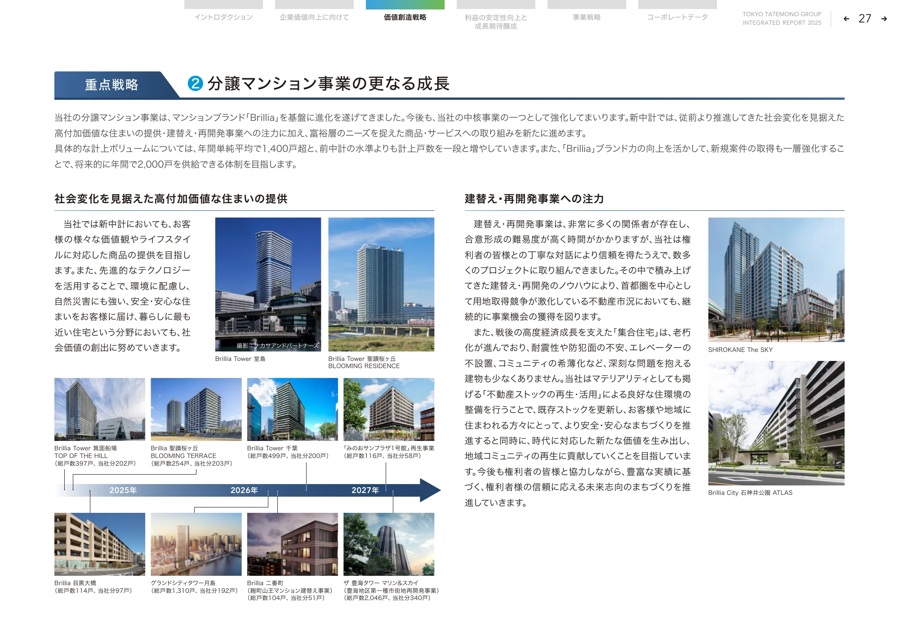Open the 事業戦略 tab

[587, 17]
